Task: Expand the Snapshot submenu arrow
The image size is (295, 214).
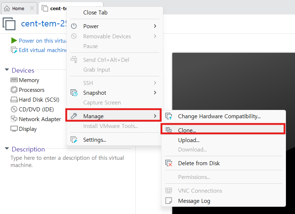Action: 155,93
